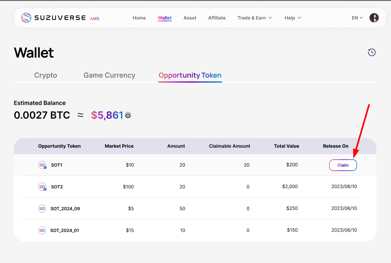Viewport: 391px width, 263px height.
Task: Navigate to the Affiliate page
Action: click(x=217, y=18)
